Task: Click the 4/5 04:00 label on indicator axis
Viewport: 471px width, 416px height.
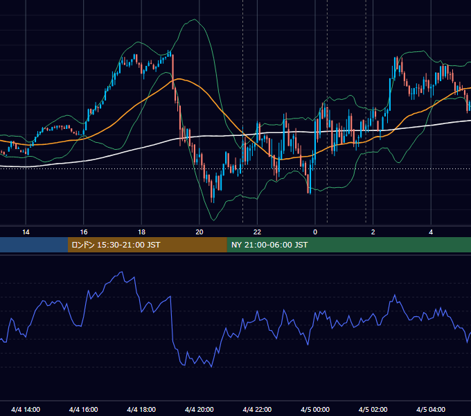Action: (x=431, y=410)
